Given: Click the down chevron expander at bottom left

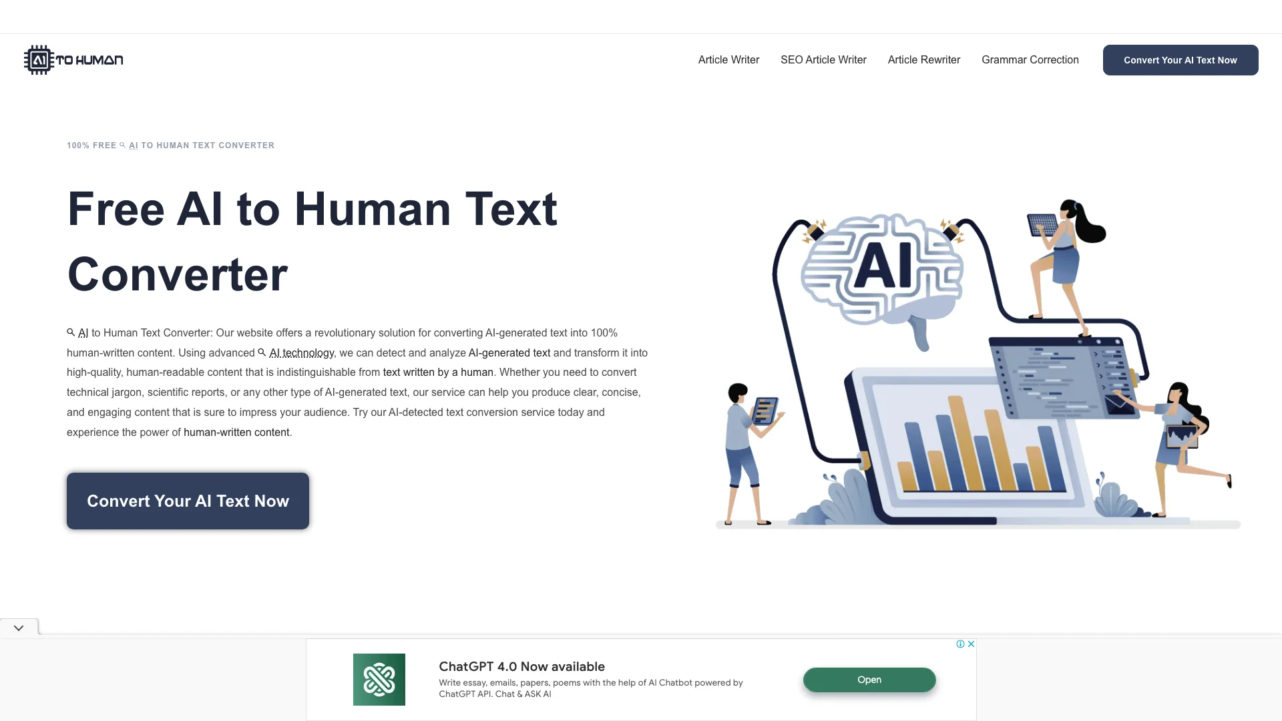Looking at the screenshot, I should click(19, 628).
